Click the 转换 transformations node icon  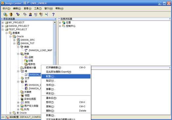tap(22, 54)
